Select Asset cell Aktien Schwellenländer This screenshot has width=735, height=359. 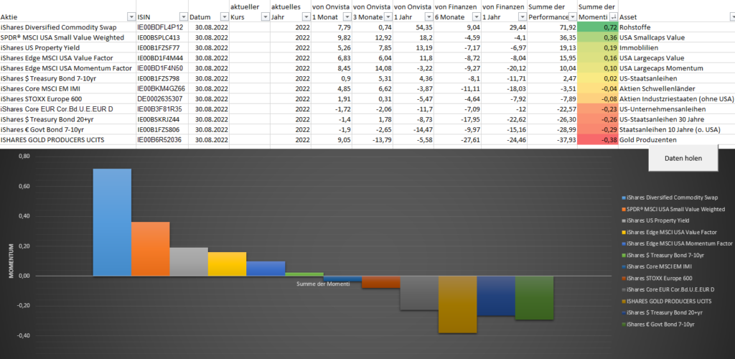[x=677, y=88]
